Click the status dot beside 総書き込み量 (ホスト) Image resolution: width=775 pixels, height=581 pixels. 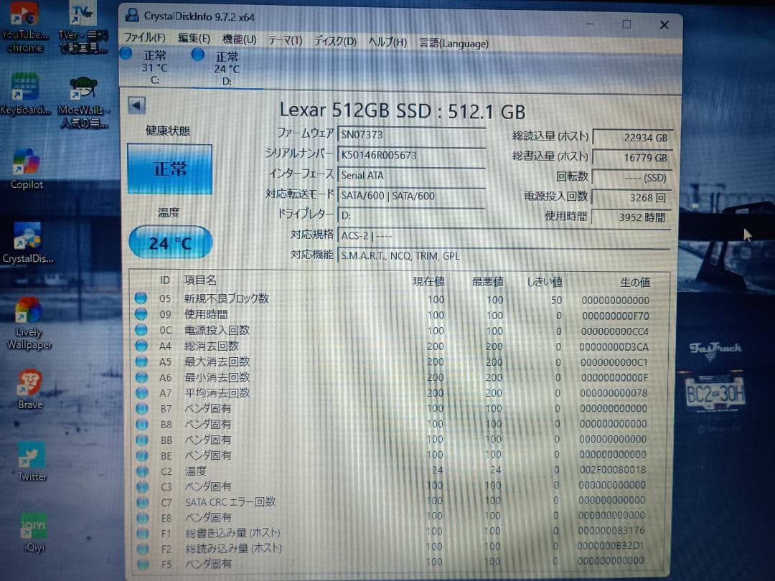tap(142, 533)
